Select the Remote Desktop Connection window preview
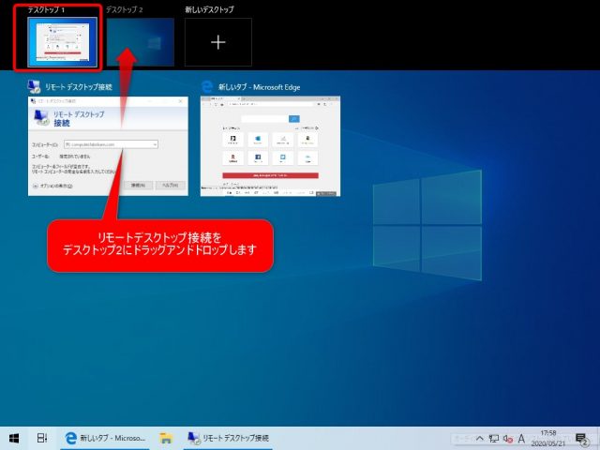 tap(108, 146)
